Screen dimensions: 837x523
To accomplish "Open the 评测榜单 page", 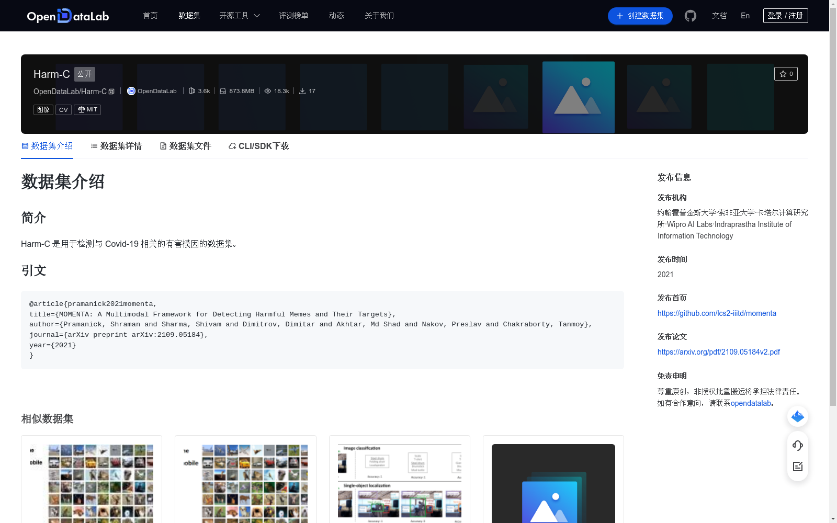I will [x=293, y=16].
